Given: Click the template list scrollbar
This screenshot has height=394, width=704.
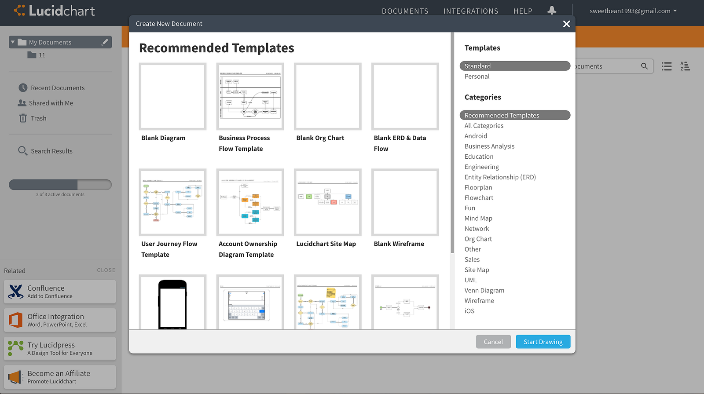Looking at the screenshot, I should (x=452, y=143).
